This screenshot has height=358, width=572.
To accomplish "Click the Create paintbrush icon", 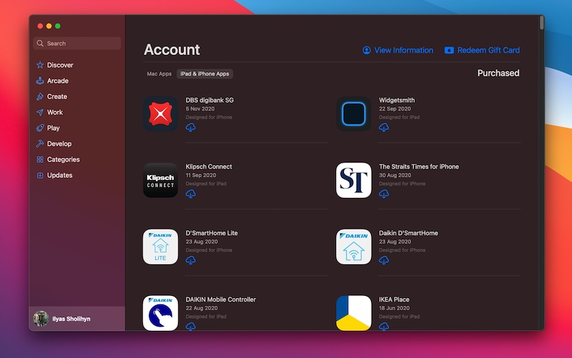I will (40, 96).
